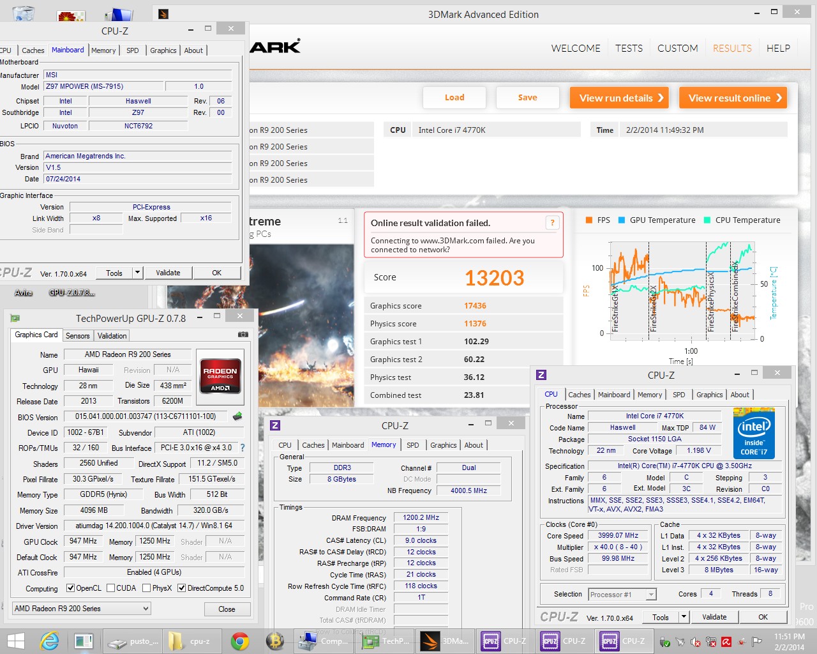
Task: Open SPD tab in the Memory CPU-Z window
Action: 413,445
